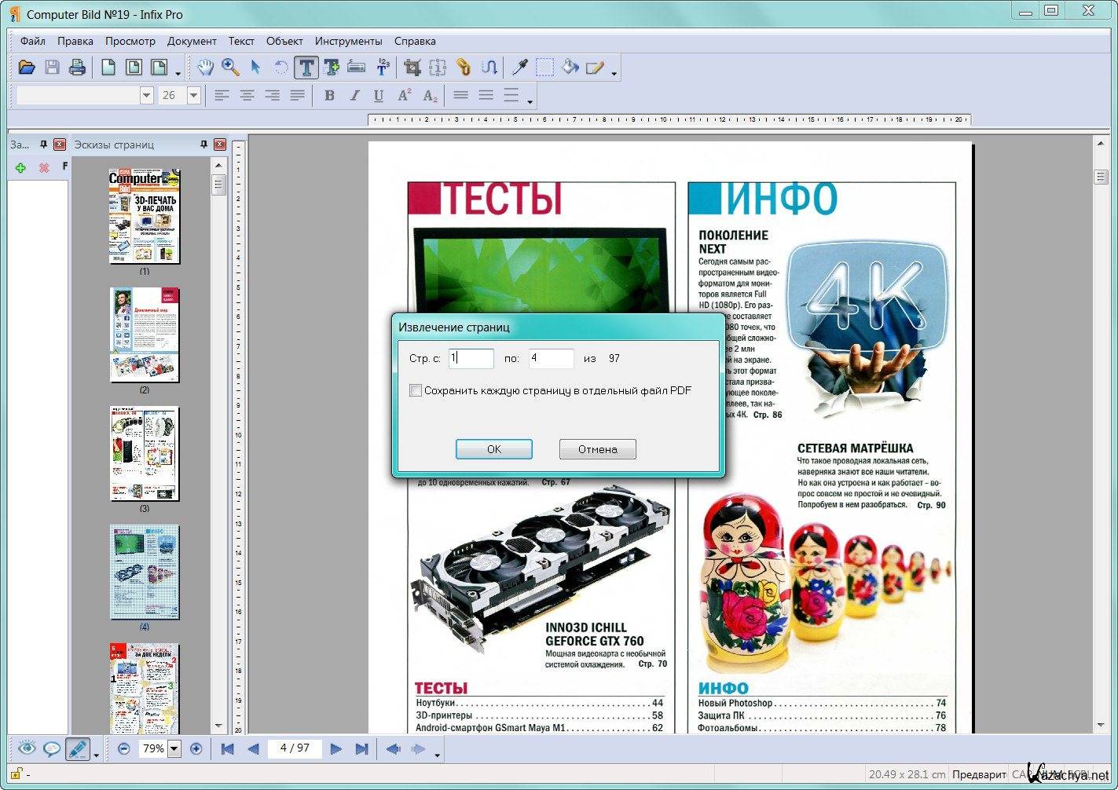Click the zoom in plus button

pos(196,749)
